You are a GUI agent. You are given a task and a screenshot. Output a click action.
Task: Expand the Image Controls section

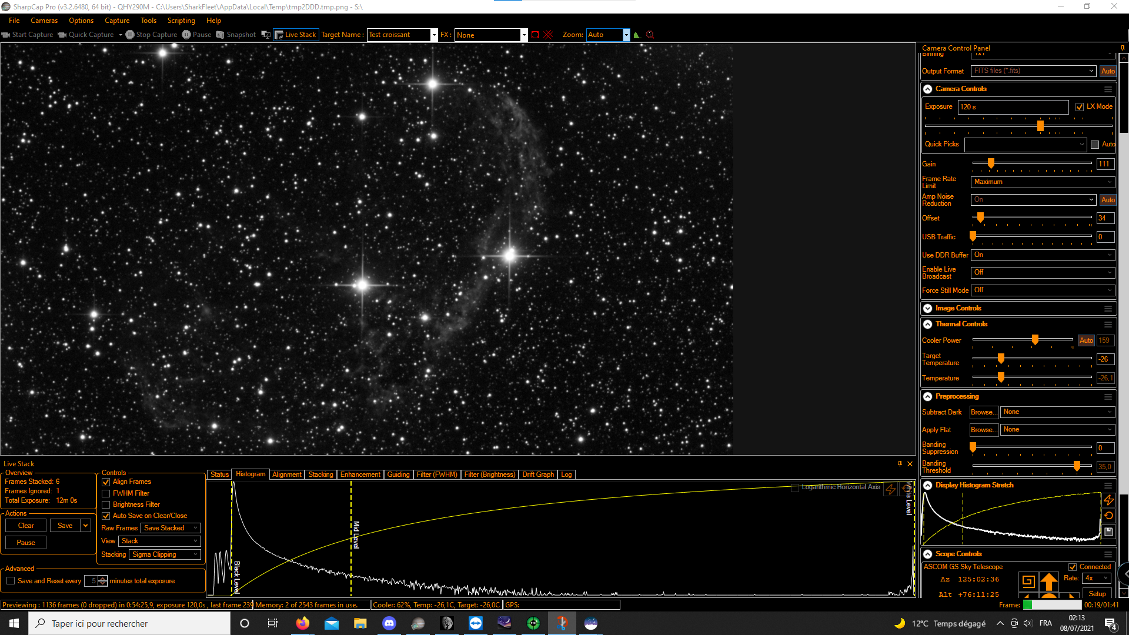(x=928, y=309)
